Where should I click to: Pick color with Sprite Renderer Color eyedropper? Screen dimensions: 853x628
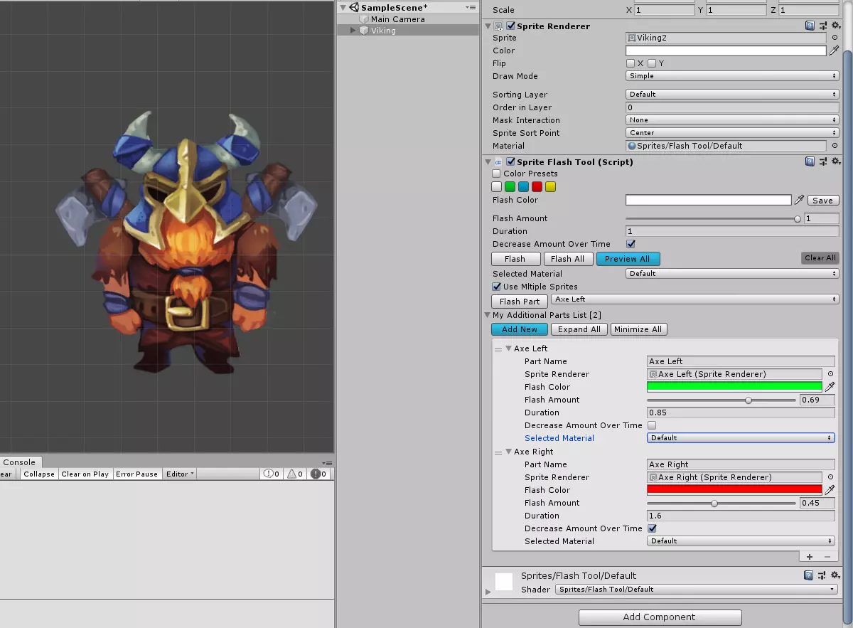pos(835,50)
